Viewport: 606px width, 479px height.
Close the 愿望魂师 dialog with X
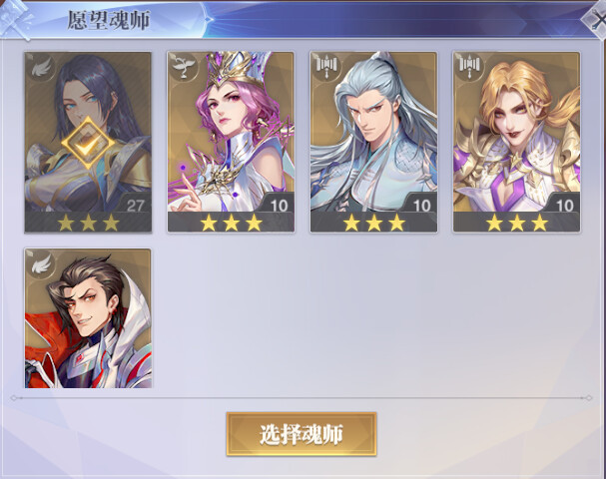tap(596, 21)
